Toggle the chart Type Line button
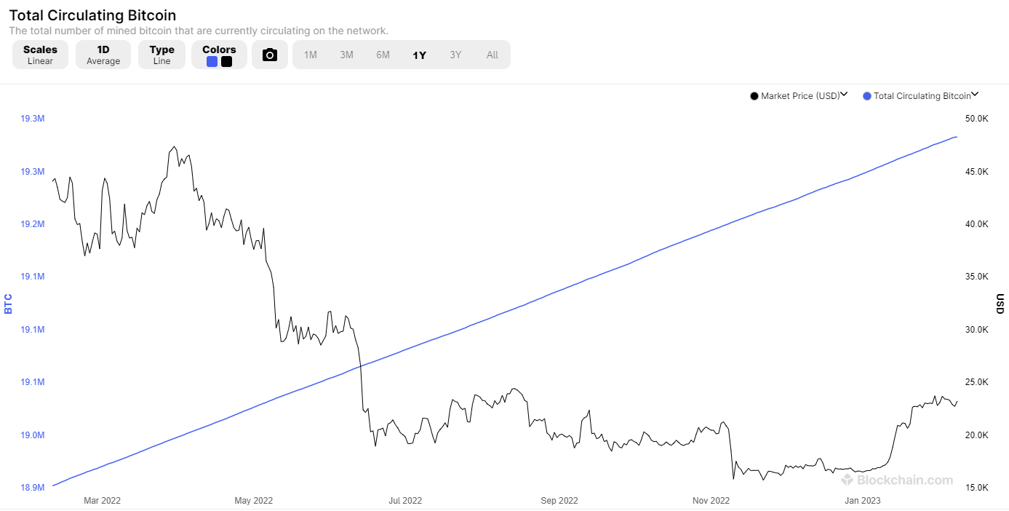Viewport: 1009px width, 511px height. (161, 55)
